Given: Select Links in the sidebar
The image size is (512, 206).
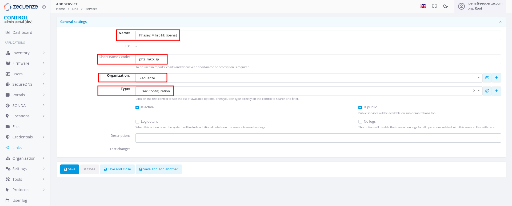Looking at the screenshot, I should point(17,148).
